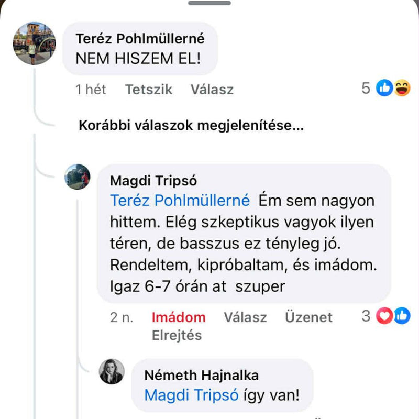Viewport: 419px width, 419px height.
Task: Open Teréz Pohlmüllerné's profile picture
Action: pos(34,43)
